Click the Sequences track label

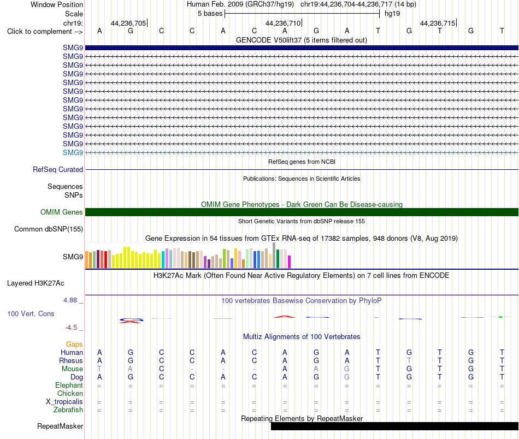click(65, 186)
